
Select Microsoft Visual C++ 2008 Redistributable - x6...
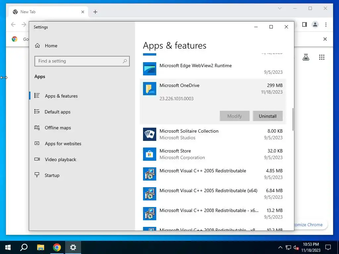coord(213,214)
